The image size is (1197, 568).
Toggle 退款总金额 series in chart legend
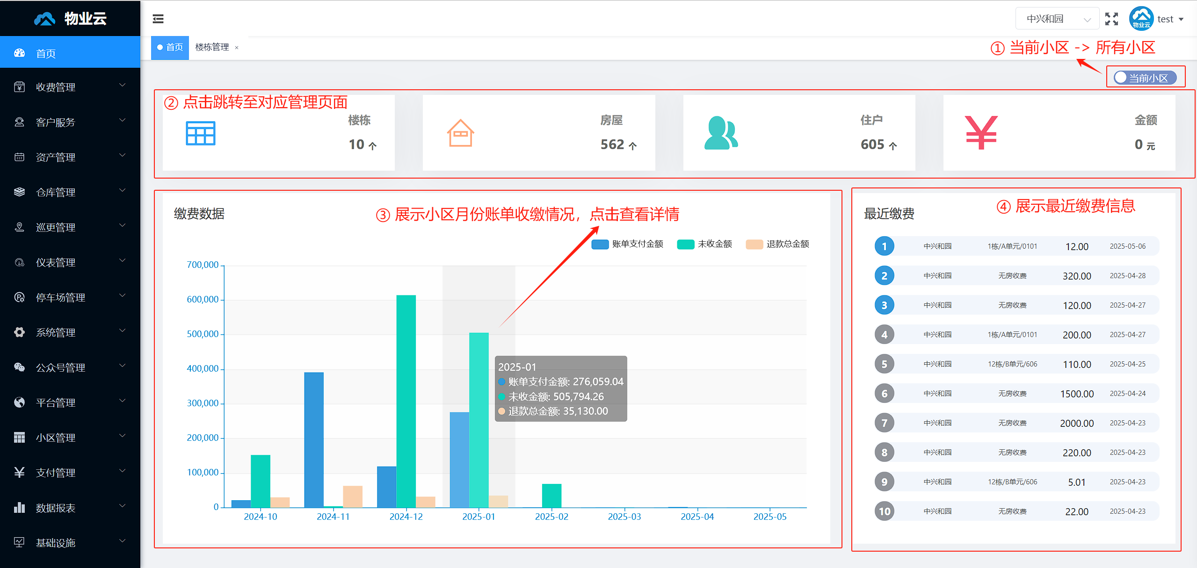click(777, 244)
